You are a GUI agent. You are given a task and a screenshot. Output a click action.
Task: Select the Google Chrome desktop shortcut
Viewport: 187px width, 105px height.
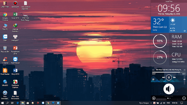pyautogui.click(x=5, y=17)
